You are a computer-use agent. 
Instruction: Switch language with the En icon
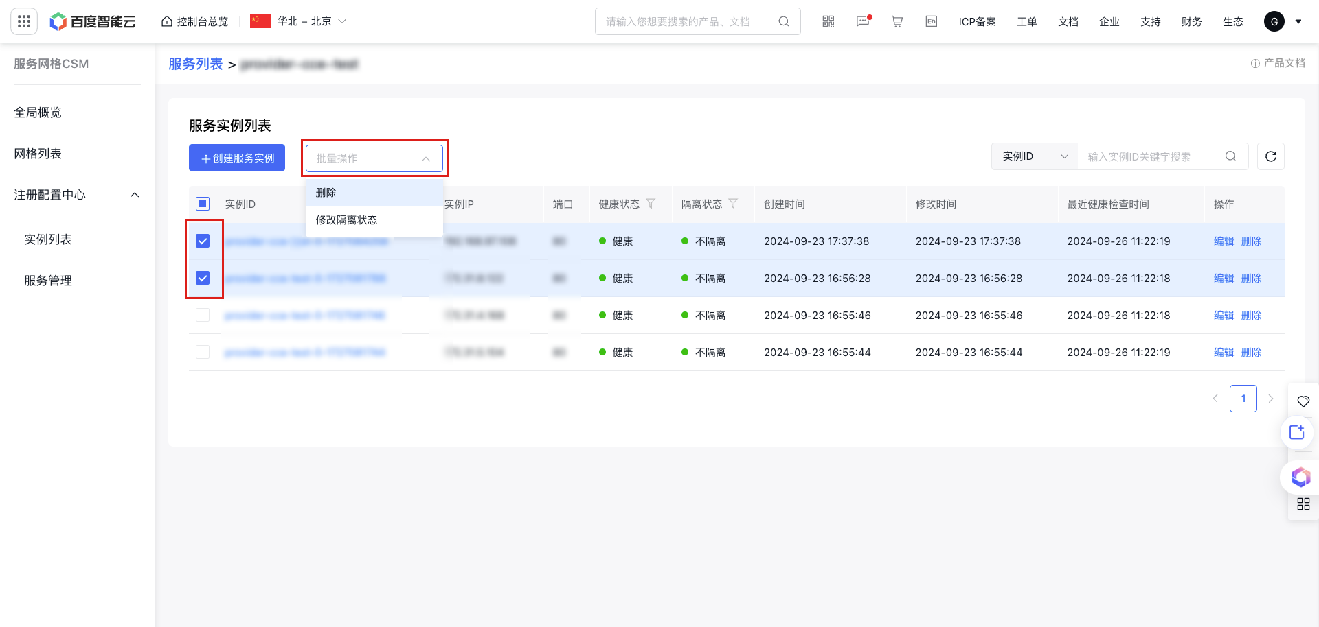(x=932, y=21)
